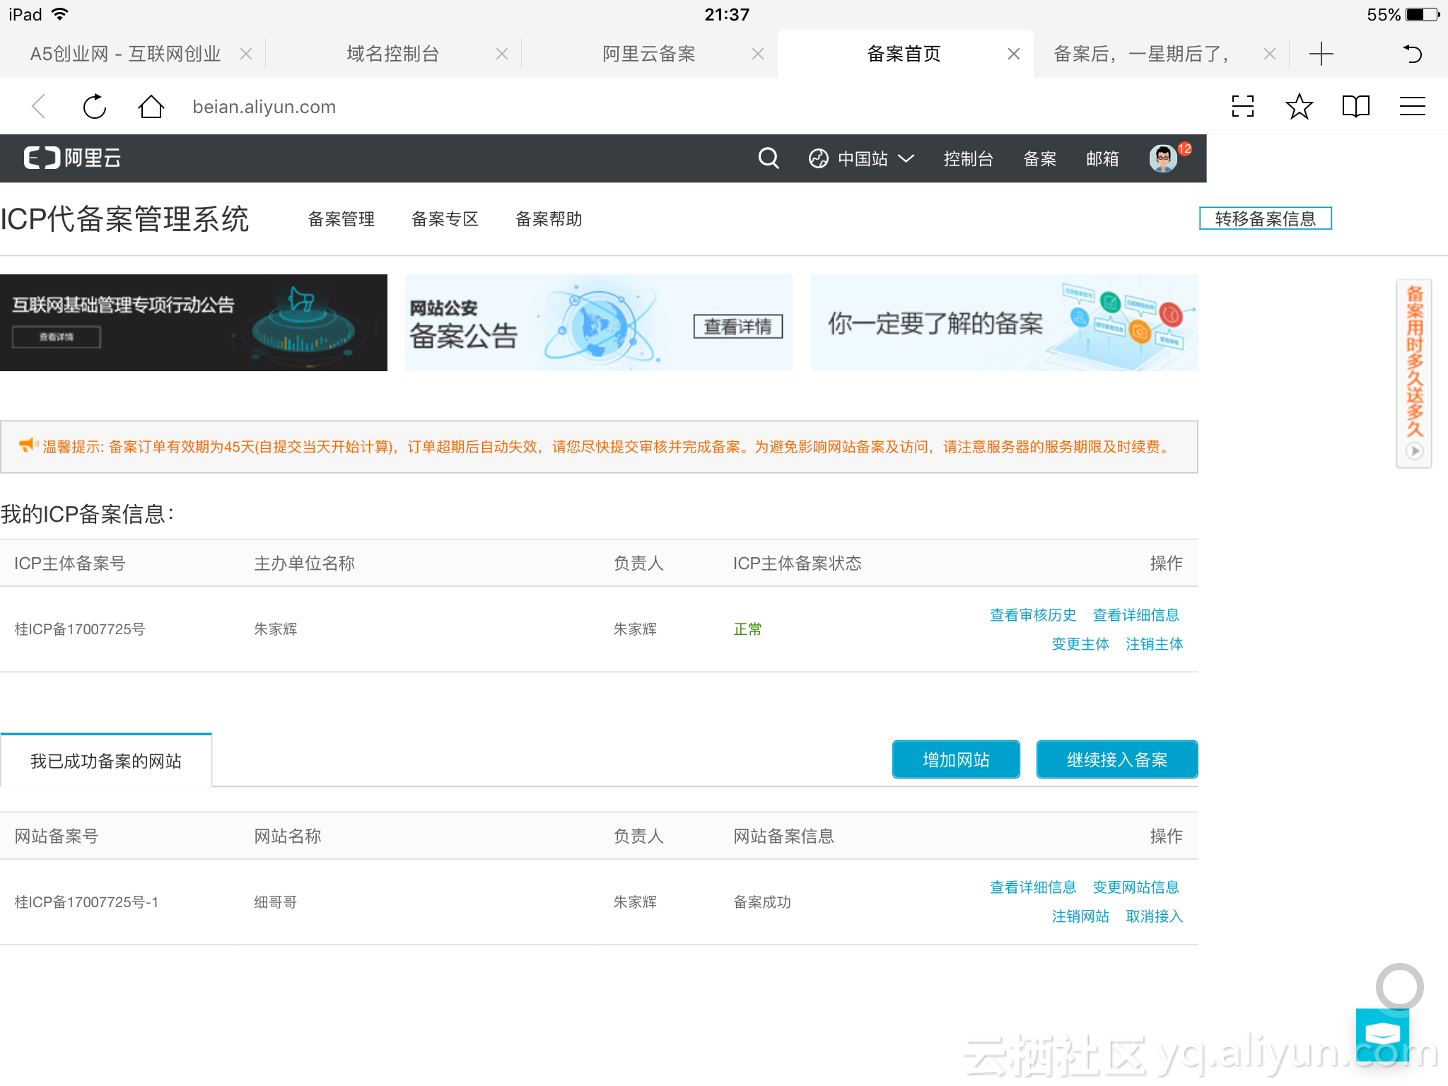Image resolution: width=1448 pixels, height=1086 pixels.
Task: Select the 我已成功备案的网站 tab
Action: [x=106, y=761]
